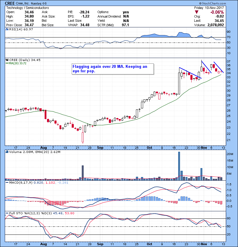Viewport: 238px width, 247px height.
Task: Click the EPS value -1.22
Action: (85, 16)
